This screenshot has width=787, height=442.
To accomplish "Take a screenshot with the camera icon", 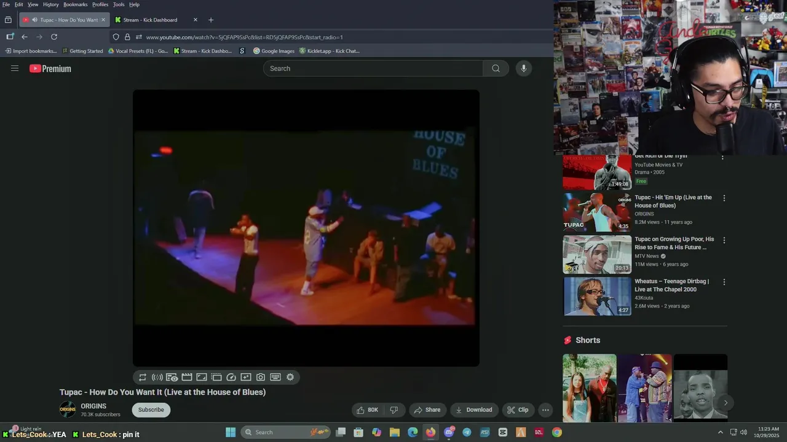I will point(261,378).
